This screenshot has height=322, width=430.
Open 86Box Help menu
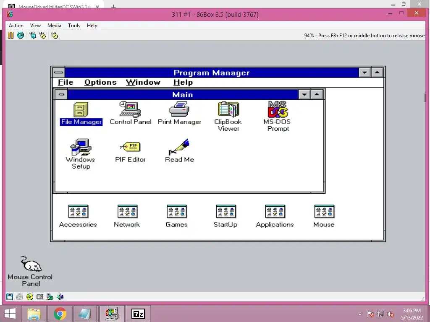(92, 26)
